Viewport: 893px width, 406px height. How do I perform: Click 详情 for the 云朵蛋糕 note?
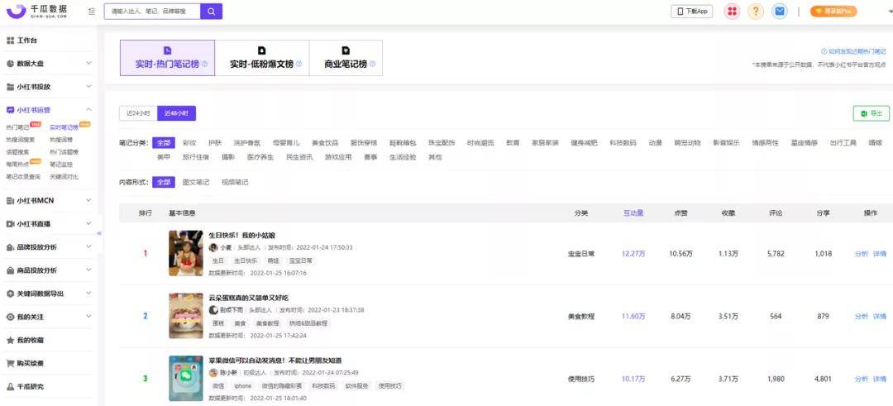879,316
